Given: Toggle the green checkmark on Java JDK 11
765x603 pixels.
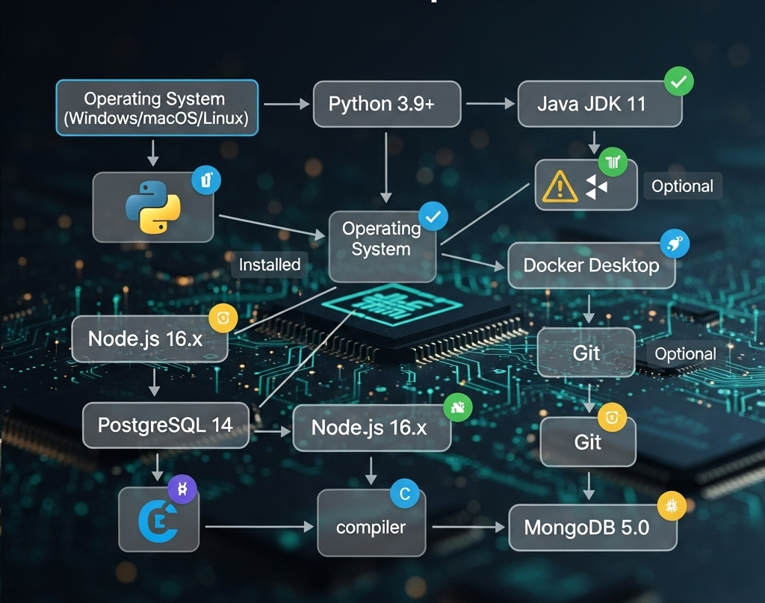Looking at the screenshot, I should pyautogui.click(x=678, y=81).
